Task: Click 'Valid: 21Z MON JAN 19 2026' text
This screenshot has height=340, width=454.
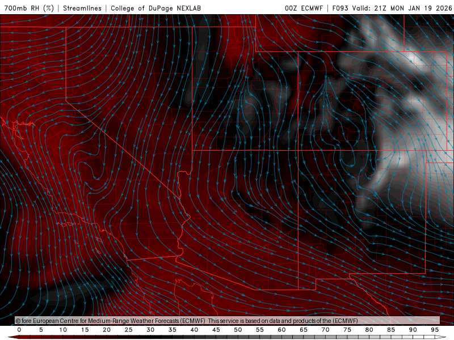Action: click(x=402, y=8)
